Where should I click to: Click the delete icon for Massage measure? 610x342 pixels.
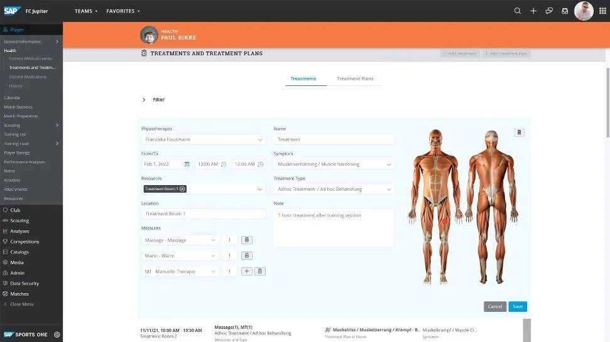(247, 240)
